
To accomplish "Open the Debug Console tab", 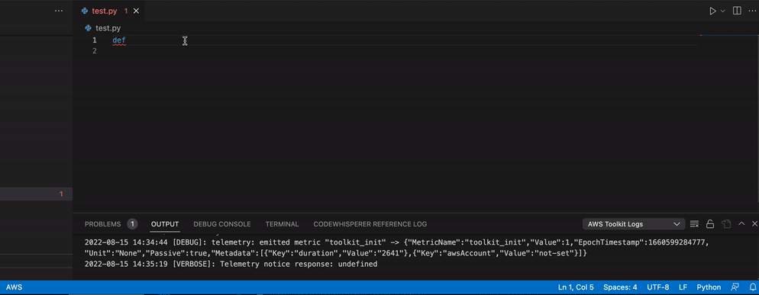I will point(222,224).
